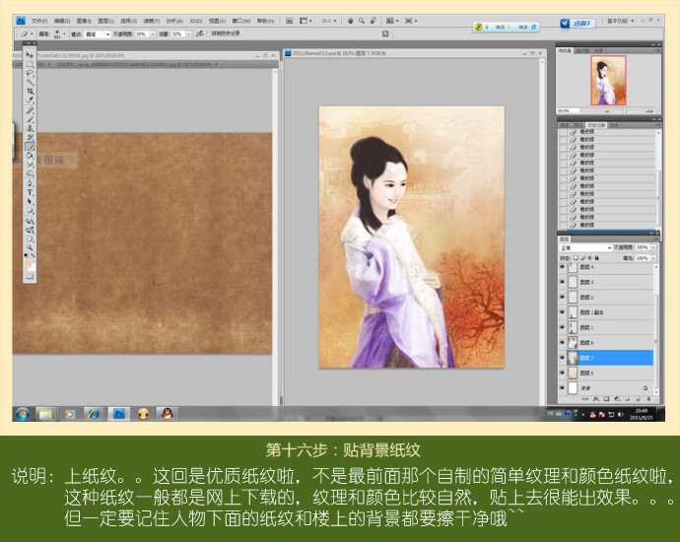Open the 图层 (Layer) menu

point(105,21)
